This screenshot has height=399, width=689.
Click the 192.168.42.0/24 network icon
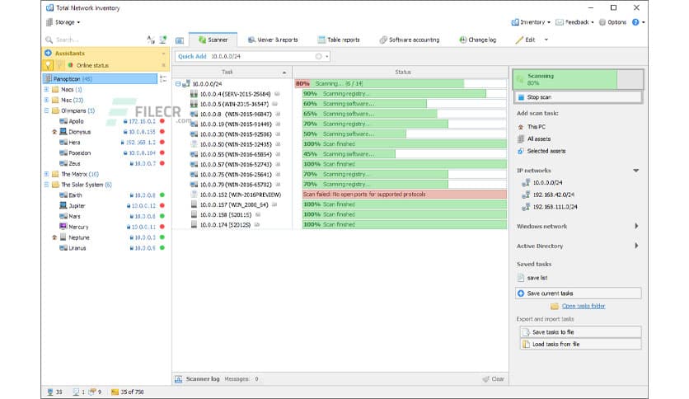coord(526,195)
